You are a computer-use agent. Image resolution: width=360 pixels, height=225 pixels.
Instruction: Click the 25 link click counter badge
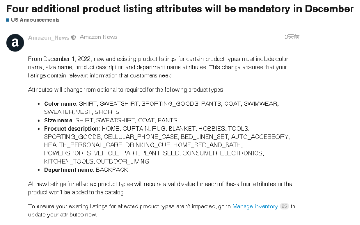point(284,206)
